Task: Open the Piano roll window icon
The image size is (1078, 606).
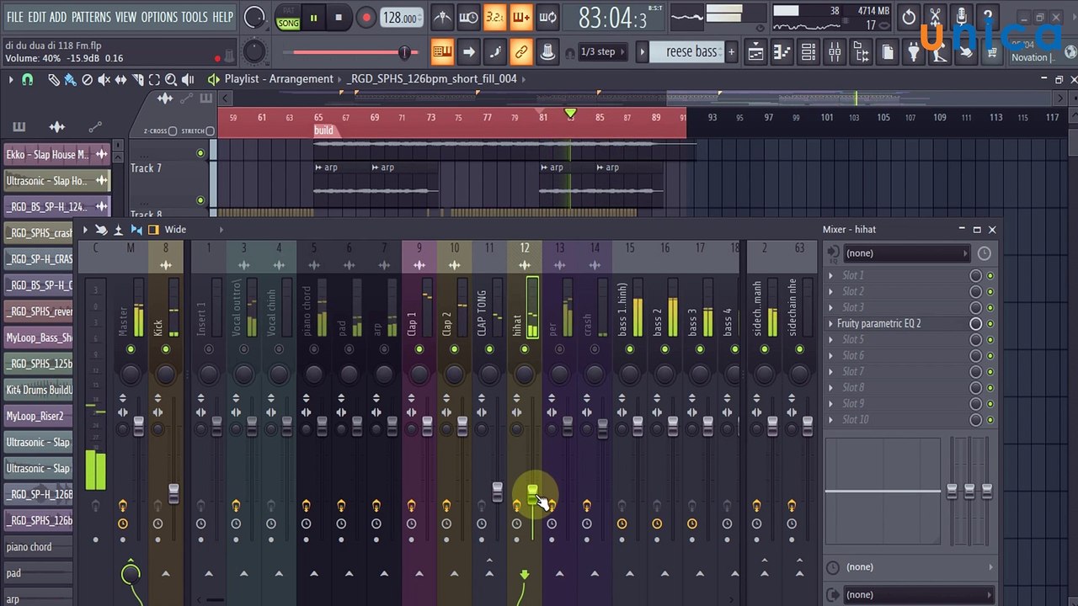Action: pyautogui.click(x=782, y=52)
